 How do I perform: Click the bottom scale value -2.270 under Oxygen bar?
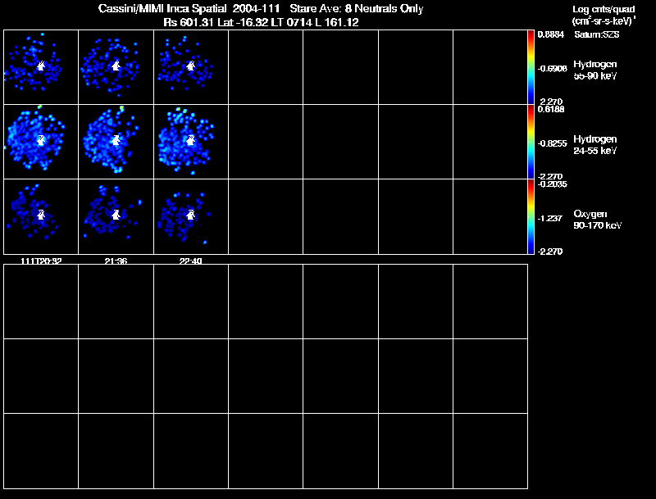tap(550, 252)
